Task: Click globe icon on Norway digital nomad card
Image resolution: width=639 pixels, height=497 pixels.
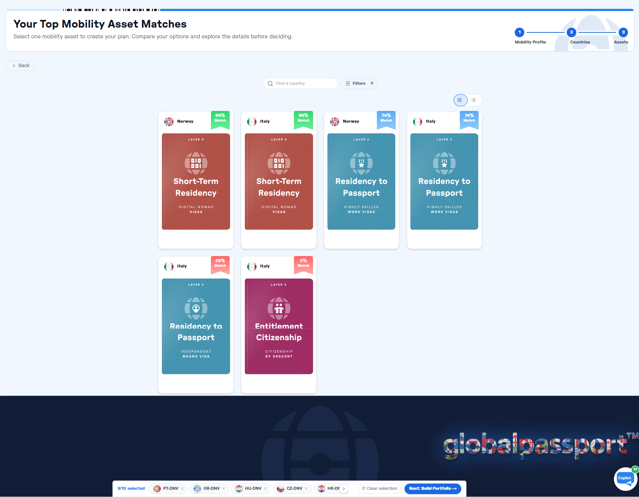Action: point(196,163)
